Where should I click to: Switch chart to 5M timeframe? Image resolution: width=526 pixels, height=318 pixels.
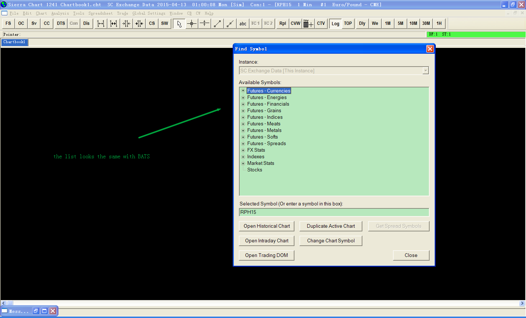(401, 23)
